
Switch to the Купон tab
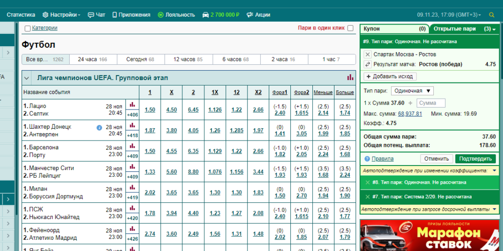click(x=394, y=28)
